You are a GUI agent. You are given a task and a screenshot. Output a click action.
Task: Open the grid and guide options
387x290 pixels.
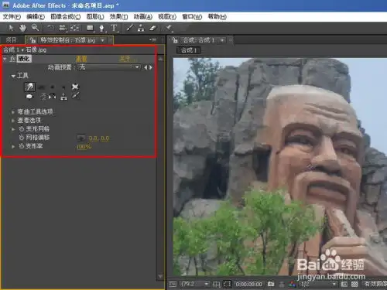pyautogui.click(x=216, y=285)
